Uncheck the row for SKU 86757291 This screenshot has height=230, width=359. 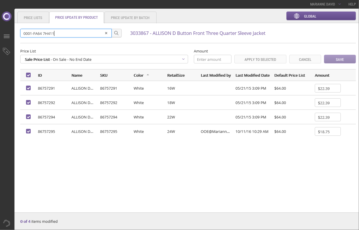(x=28, y=88)
